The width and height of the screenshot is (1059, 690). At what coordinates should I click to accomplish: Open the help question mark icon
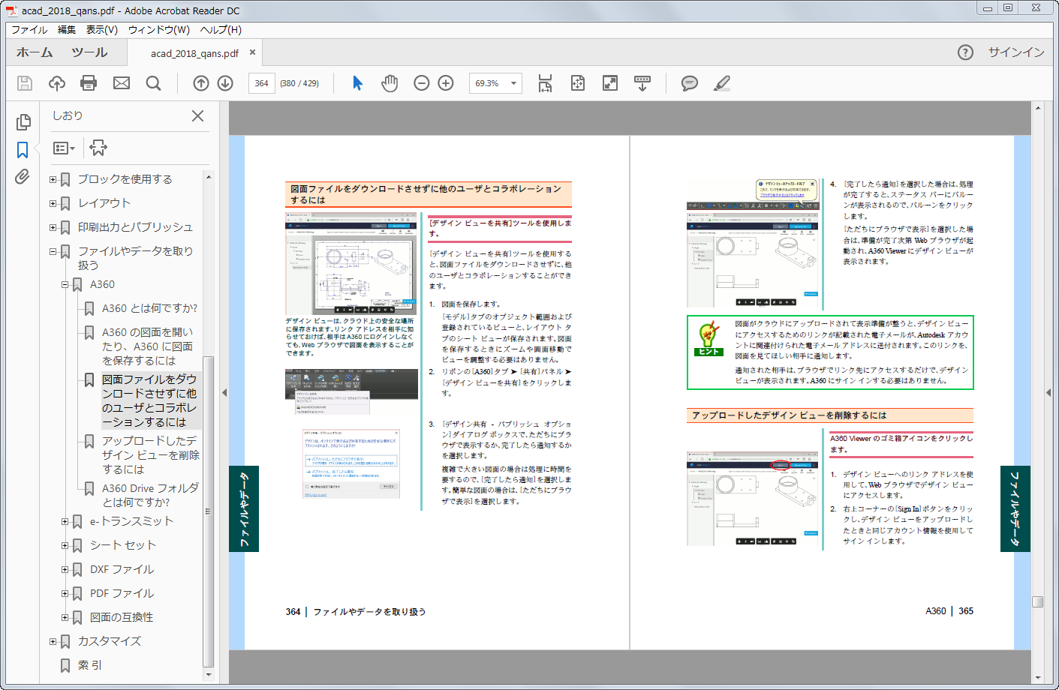966,52
